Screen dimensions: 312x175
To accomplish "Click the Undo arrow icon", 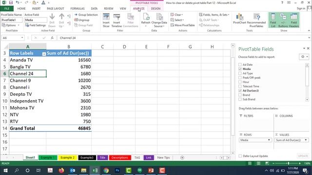I will [x=18, y=2].
